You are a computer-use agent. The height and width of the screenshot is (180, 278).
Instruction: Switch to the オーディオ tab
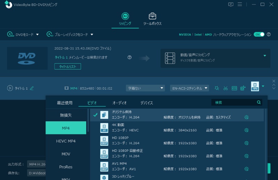pos(119,103)
